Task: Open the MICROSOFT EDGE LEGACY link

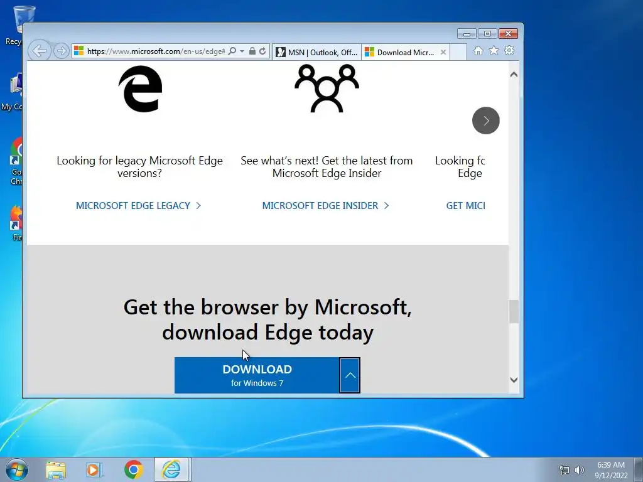Action: click(x=138, y=205)
